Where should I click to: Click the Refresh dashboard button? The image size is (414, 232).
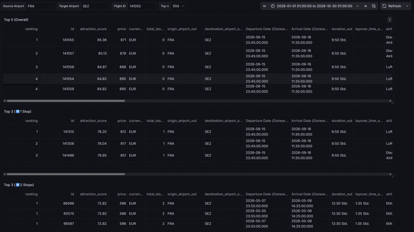point(392,6)
